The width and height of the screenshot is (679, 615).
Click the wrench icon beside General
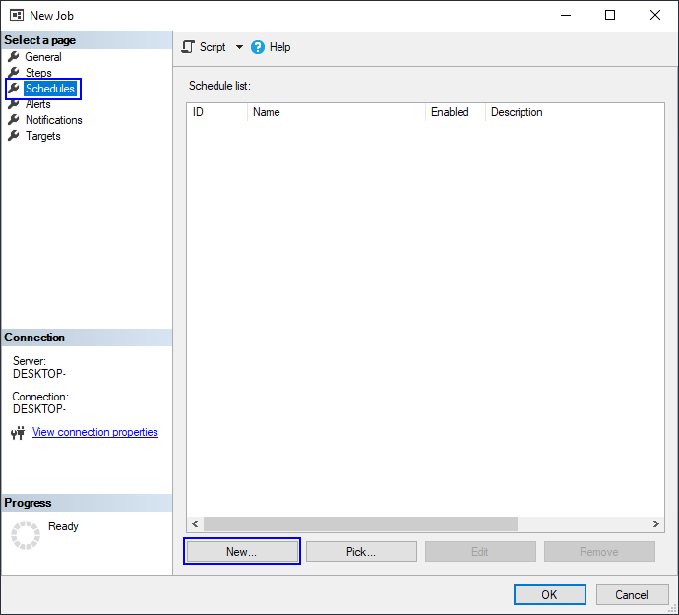pos(14,57)
